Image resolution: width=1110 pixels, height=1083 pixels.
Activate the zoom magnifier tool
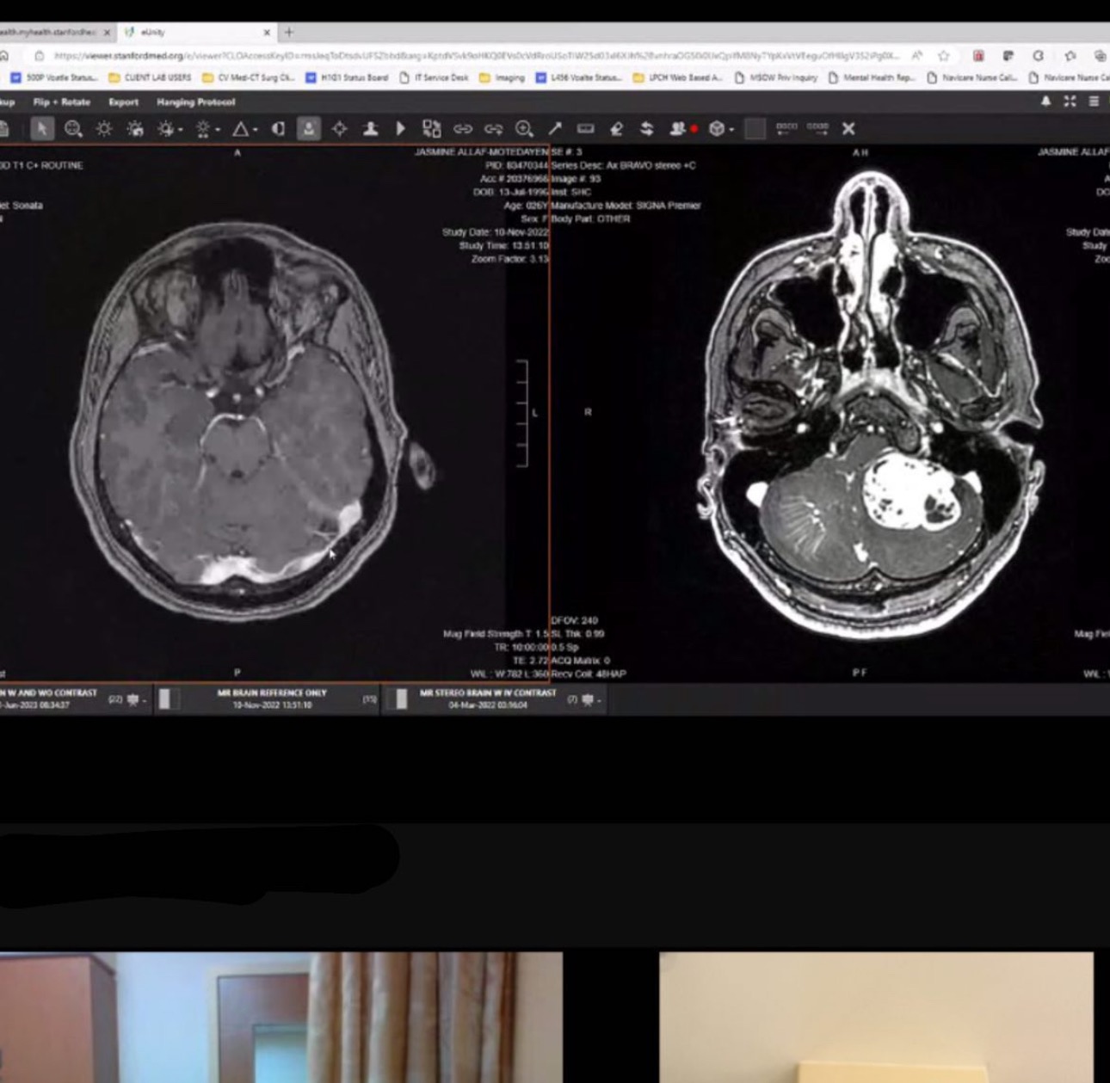(73, 129)
